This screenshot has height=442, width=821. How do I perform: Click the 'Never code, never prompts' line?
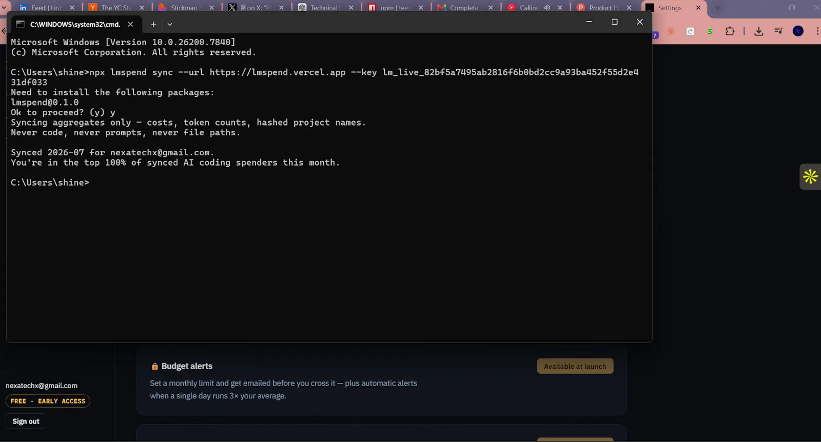pos(125,132)
